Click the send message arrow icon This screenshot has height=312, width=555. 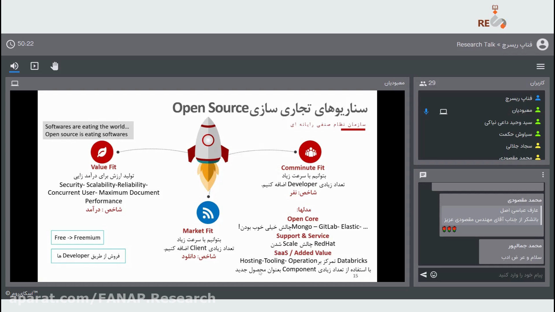point(423,275)
